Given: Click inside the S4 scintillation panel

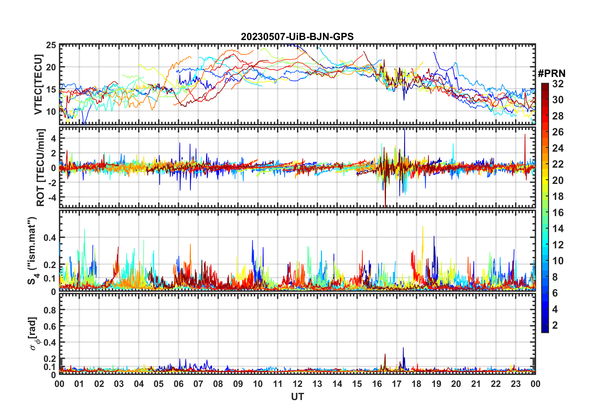Looking at the screenshot, I should [297, 251].
